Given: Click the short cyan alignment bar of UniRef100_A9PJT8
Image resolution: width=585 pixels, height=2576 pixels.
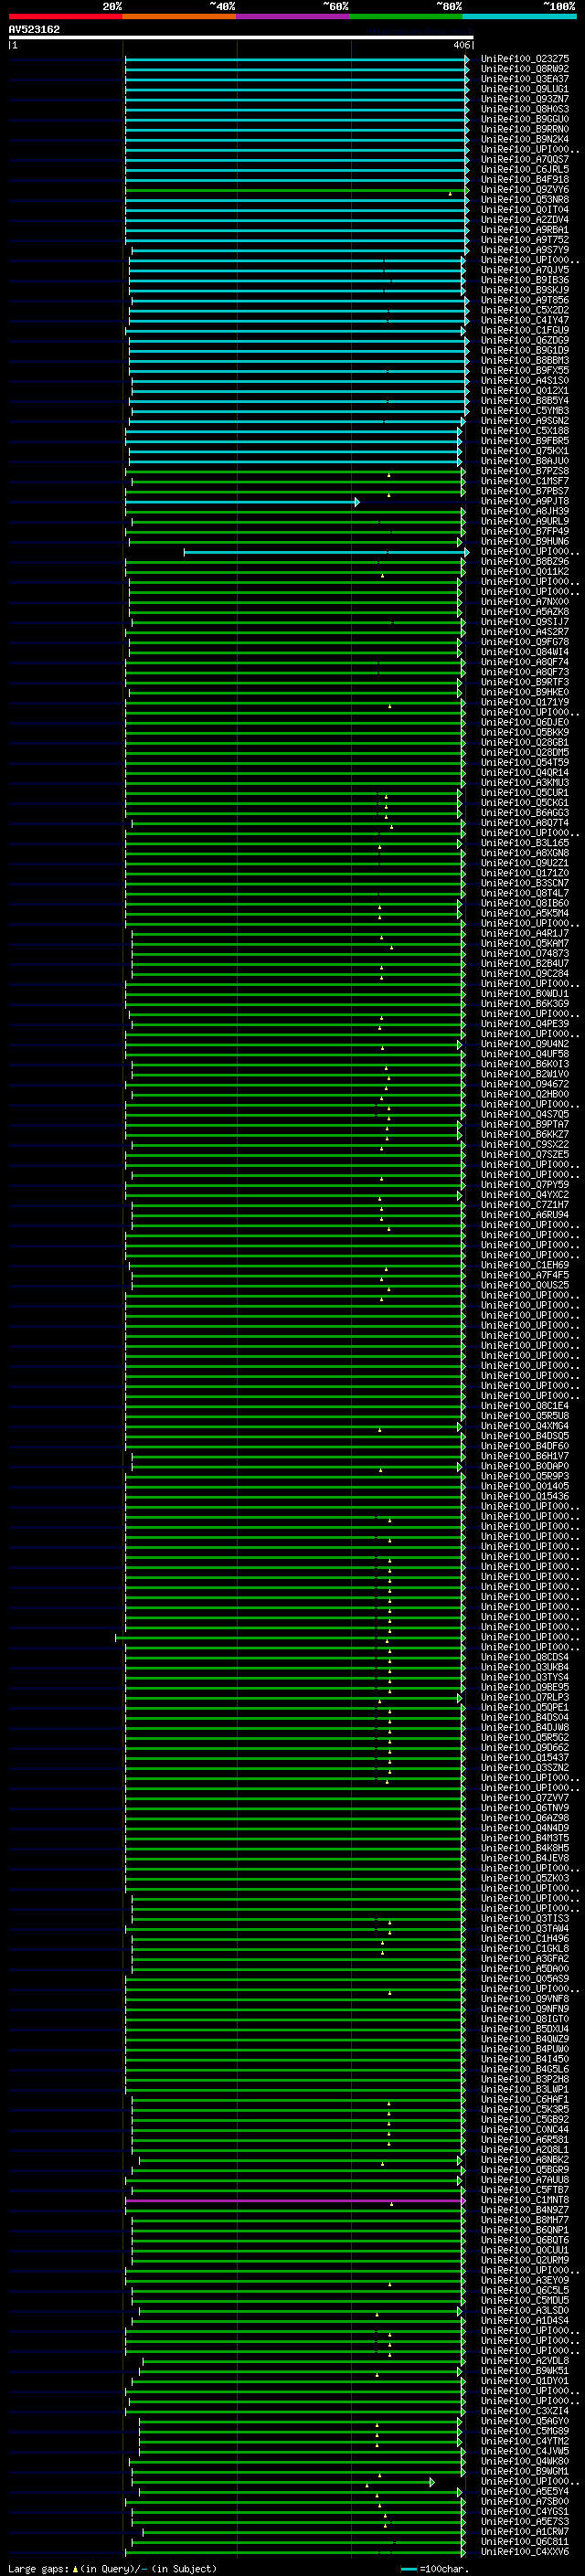Looking at the screenshot, I should click(241, 502).
